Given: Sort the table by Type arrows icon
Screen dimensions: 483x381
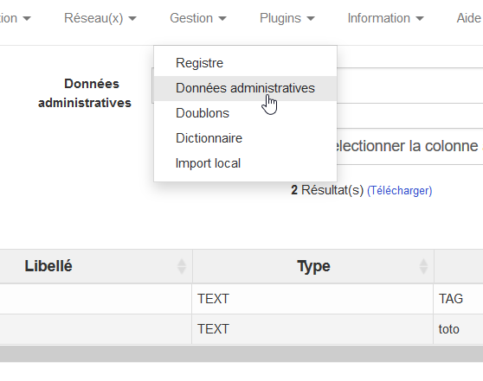Looking at the screenshot, I should coord(423,266).
